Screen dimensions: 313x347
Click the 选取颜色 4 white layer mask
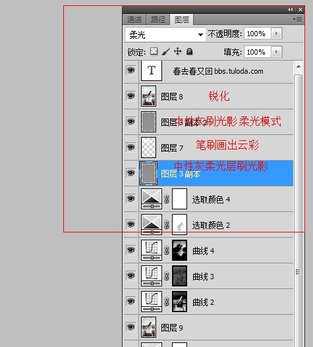tap(179, 199)
